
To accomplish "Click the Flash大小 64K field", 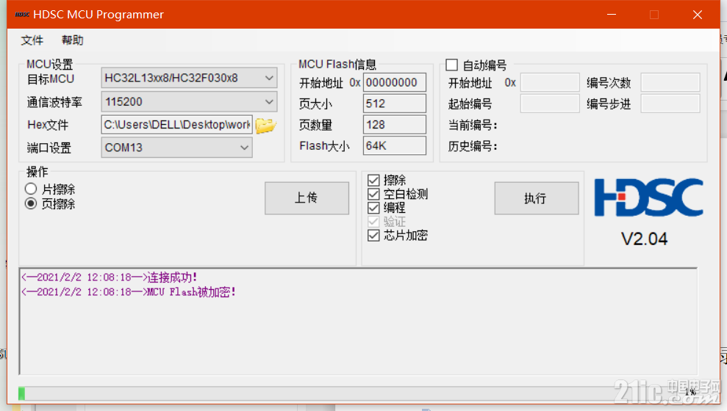I will [395, 146].
